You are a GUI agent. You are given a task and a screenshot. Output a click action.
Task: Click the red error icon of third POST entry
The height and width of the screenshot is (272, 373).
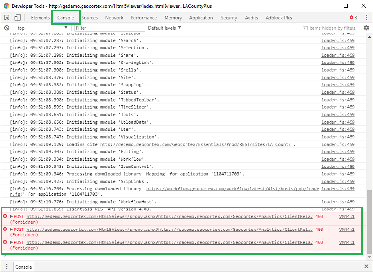pyautogui.click(x=5, y=242)
